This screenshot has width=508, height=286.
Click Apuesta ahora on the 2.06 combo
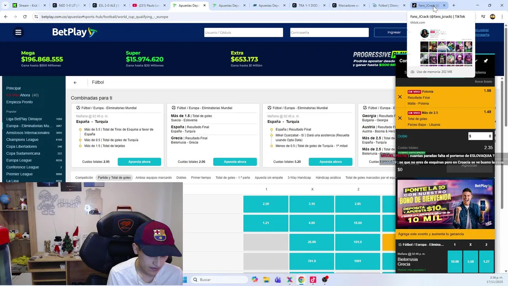(235, 162)
